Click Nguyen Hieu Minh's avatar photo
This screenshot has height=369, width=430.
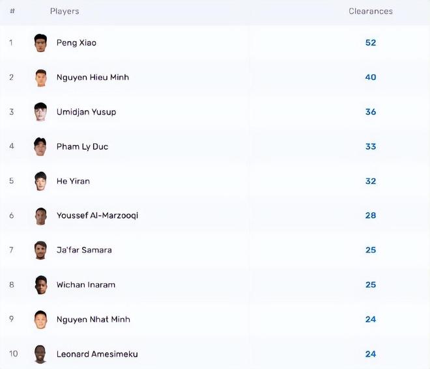40,77
